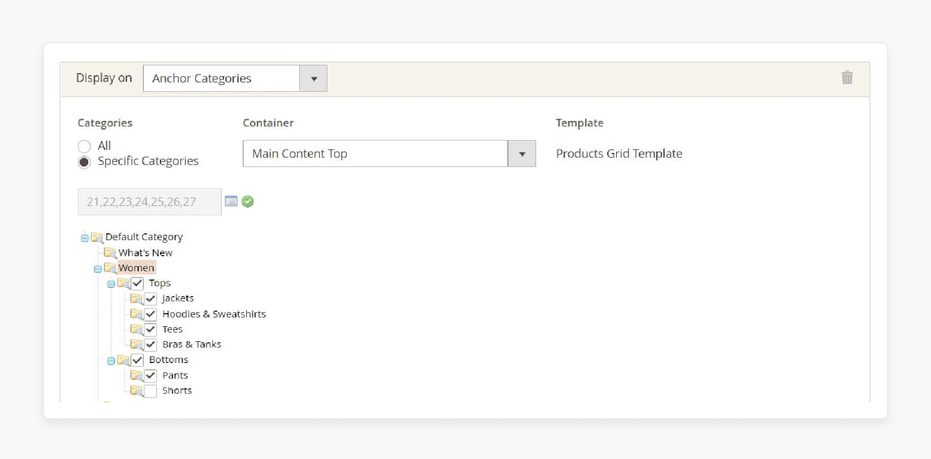
Task: Uncheck the Tops category checkbox
Action: 137,283
